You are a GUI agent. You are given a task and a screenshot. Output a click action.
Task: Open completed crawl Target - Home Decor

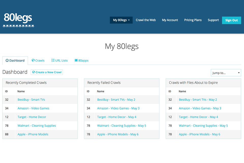[x=32, y=117]
